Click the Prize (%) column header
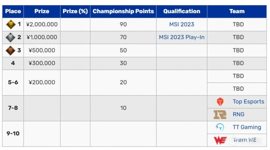Image resolution: width=270 pixels, height=150 pixels. pyautogui.click(x=75, y=11)
